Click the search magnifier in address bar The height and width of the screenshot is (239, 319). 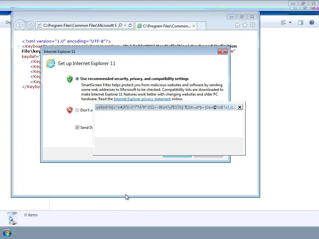(120, 26)
